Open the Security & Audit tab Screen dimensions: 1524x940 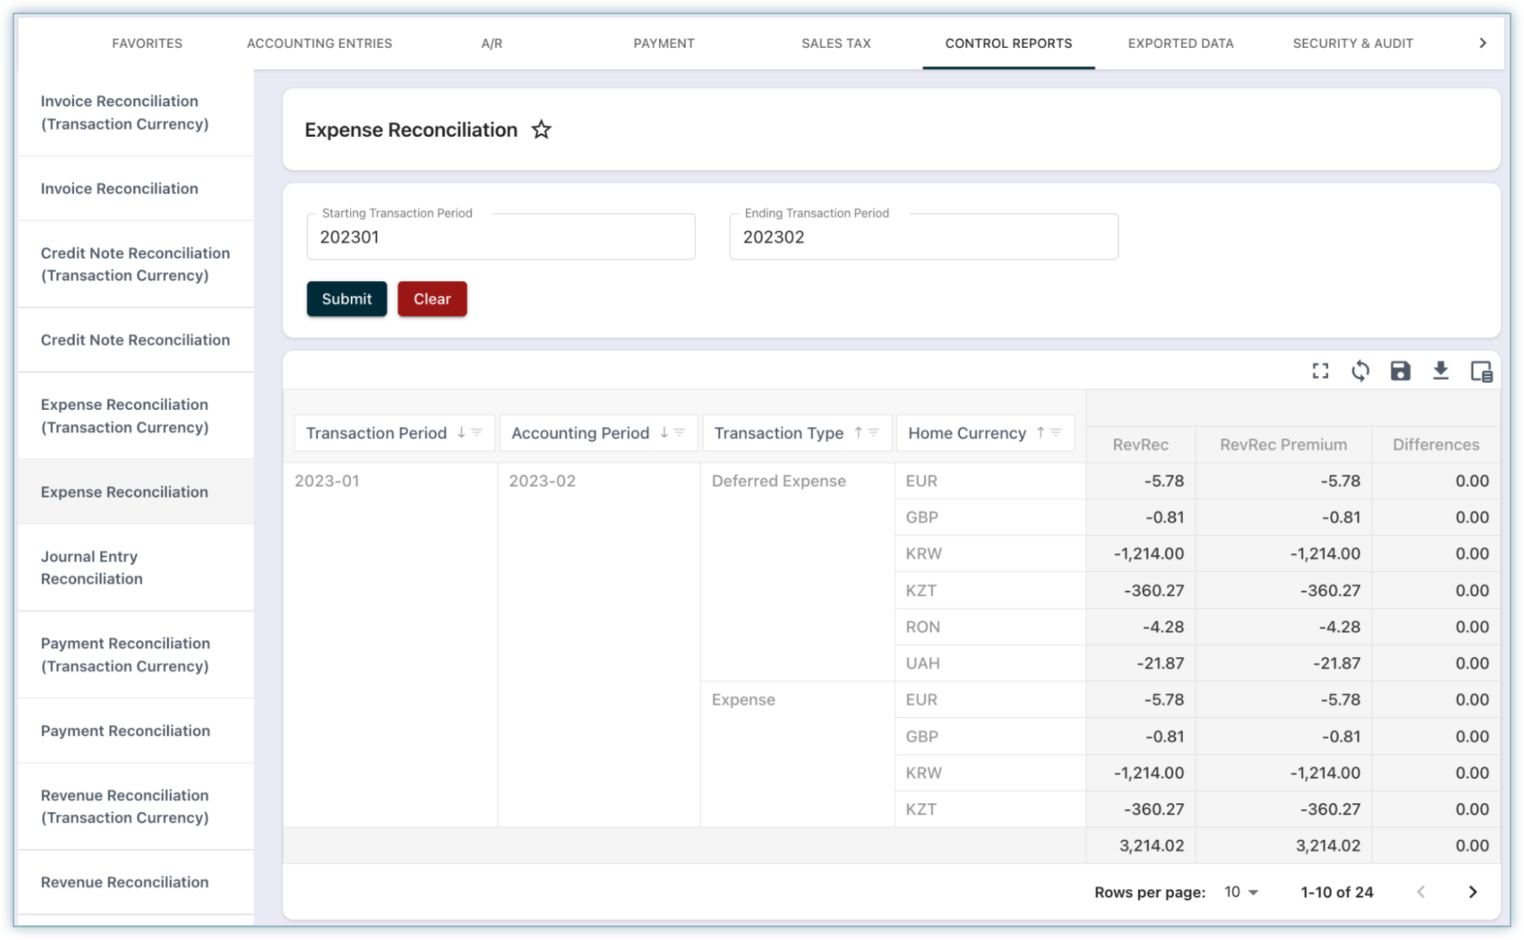tap(1353, 43)
